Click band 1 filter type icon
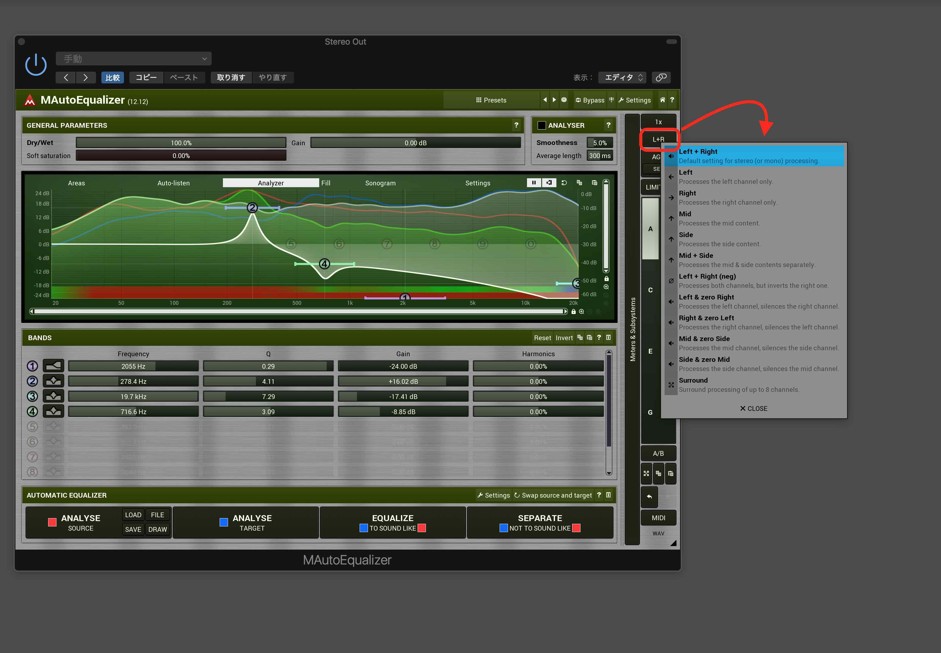This screenshot has width=941, height=653. click(x=53, y=366)
